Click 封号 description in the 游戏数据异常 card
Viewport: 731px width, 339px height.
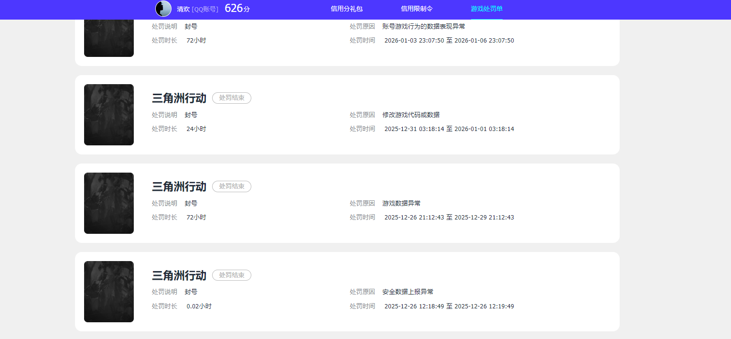pyautogui.click(x=191, y=203)
